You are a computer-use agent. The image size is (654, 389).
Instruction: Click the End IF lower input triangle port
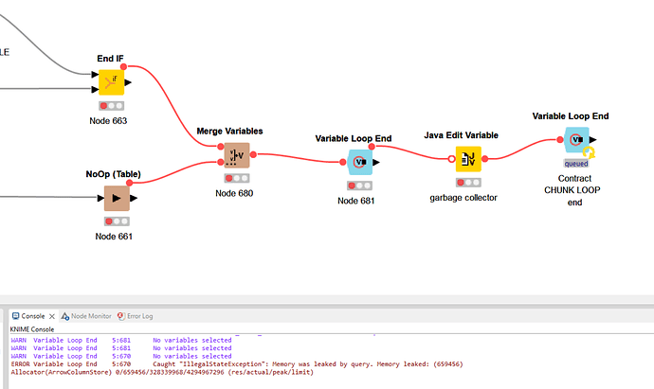[x=95, y=89]
